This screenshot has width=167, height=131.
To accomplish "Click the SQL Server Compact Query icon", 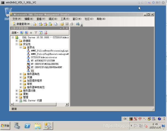I will click(56, 24).
